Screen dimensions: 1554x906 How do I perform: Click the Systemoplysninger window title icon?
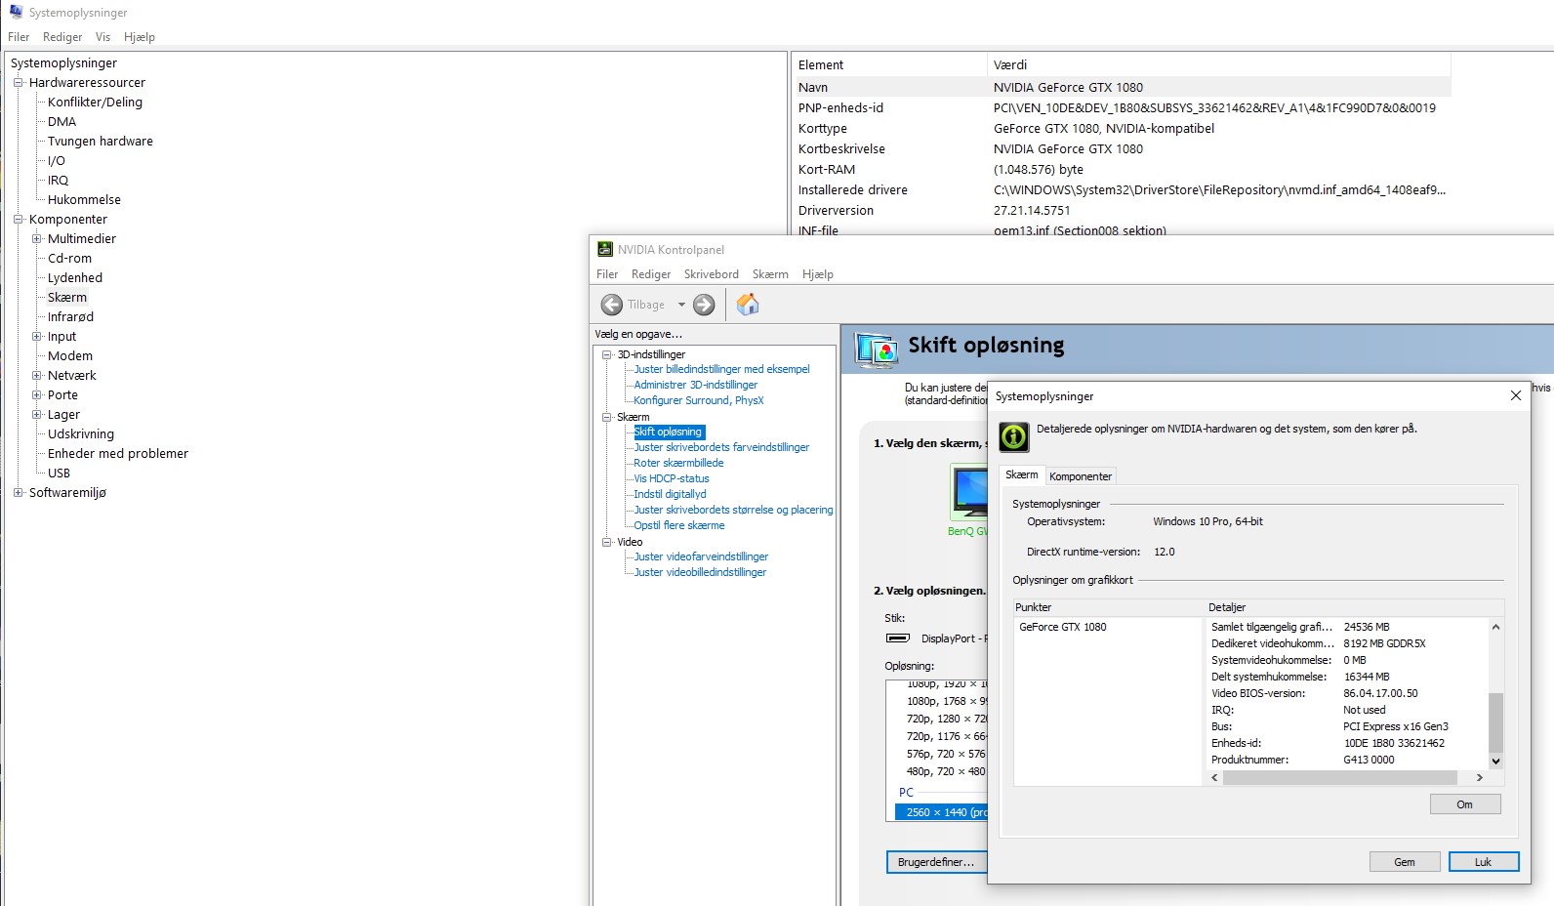tap(17, 13)
